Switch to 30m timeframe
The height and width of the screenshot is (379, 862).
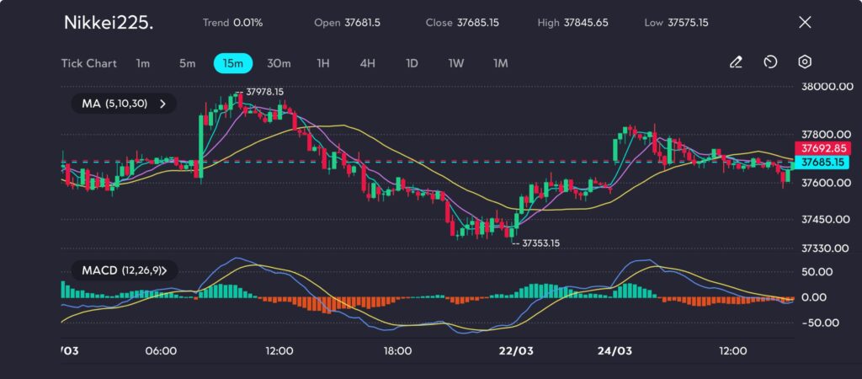279,63
